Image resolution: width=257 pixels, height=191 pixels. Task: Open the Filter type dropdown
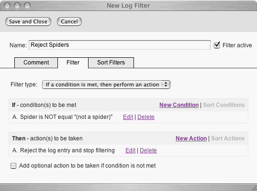[106, 85]
